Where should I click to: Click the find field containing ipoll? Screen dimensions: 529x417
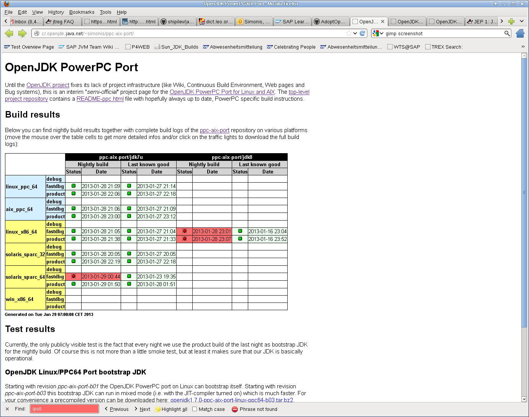click(64, 409)
